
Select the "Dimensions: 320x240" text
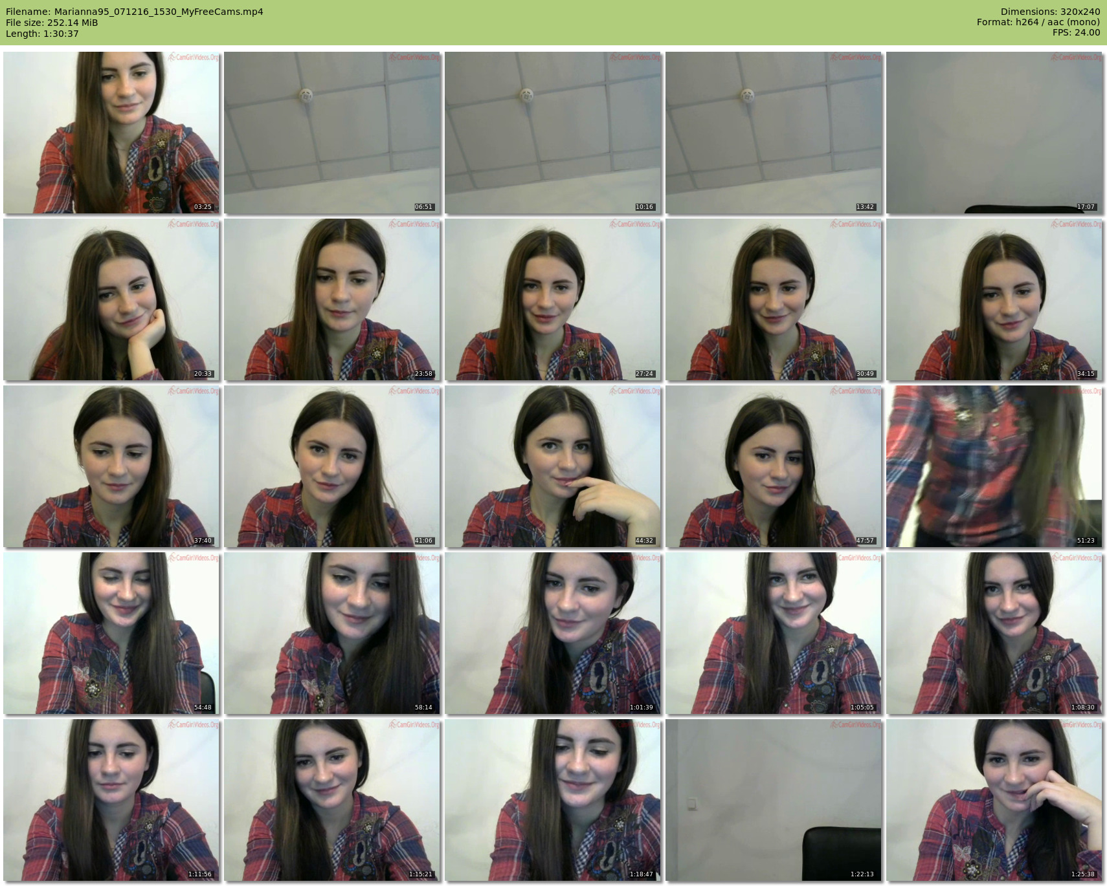tap(1050, 12)
